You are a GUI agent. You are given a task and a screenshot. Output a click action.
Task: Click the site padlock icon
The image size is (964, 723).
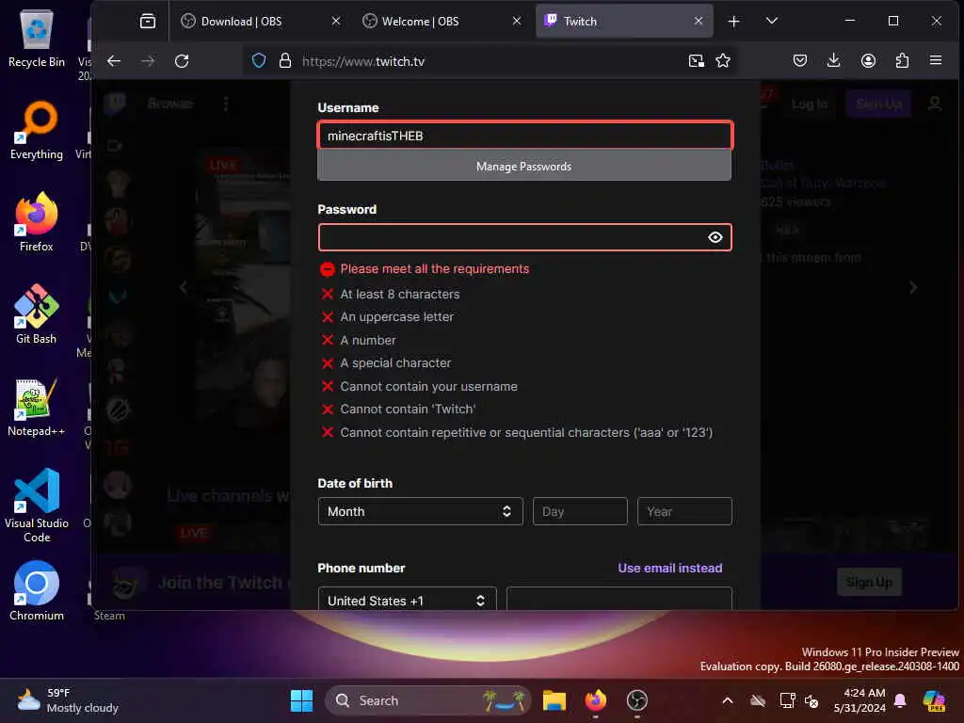click(x=284, y=61)
